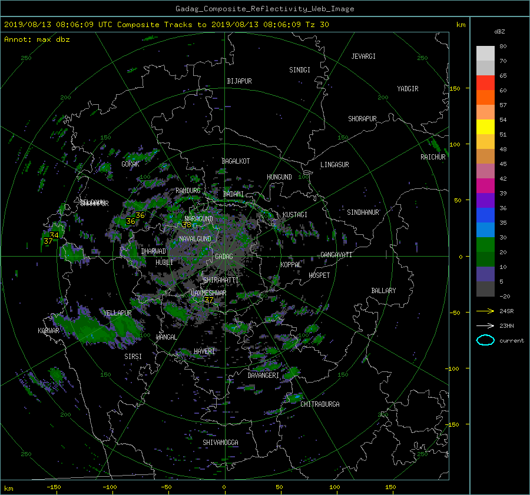Click the 'HAVERI' city label
Viewport: 530px width, 495px height.
[x=204, y=351]
